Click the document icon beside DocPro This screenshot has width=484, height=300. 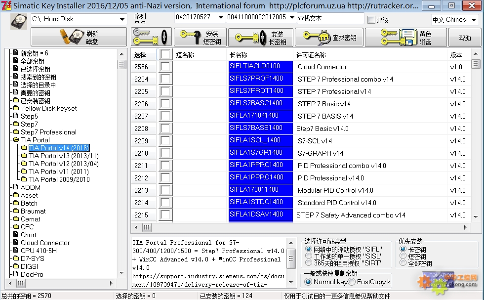coord(16,274)
